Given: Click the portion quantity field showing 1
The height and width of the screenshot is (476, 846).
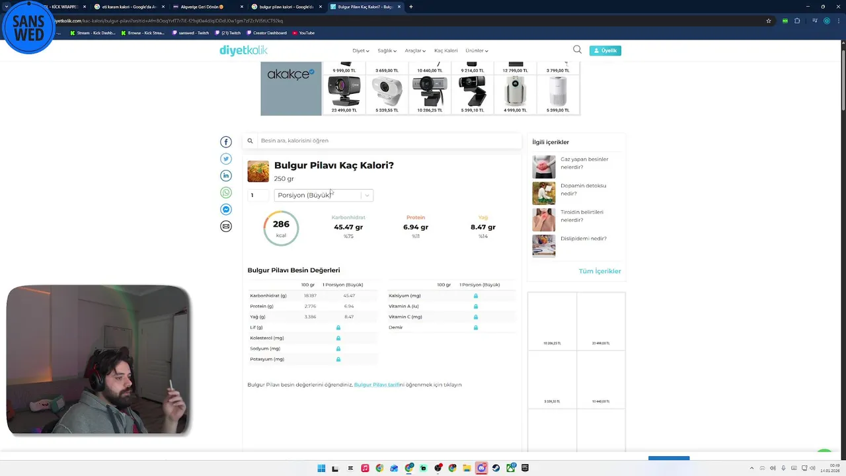Looking at the screenshot, I should tap(258, 195).
